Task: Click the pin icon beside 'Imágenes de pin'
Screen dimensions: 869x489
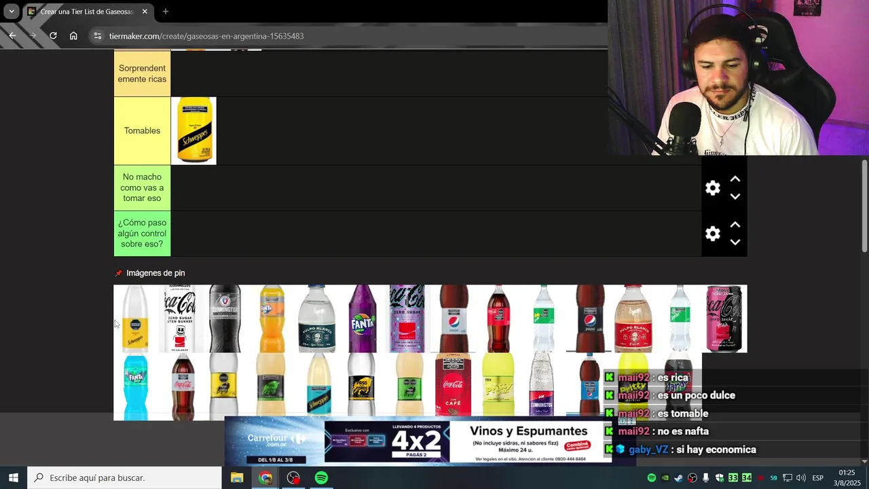Action: (119, 273)
